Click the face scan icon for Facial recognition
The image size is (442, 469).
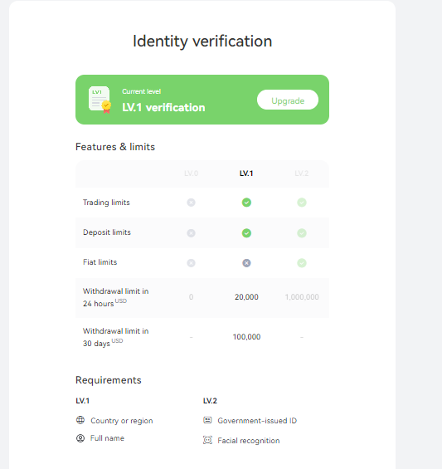207,440
